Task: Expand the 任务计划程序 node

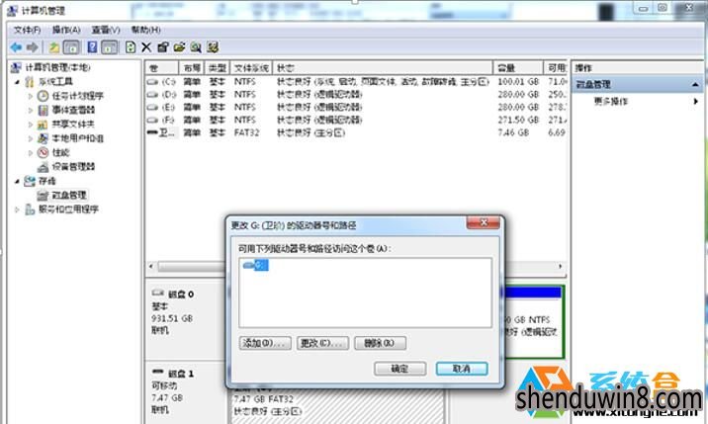Action: (x=31, y=96)
